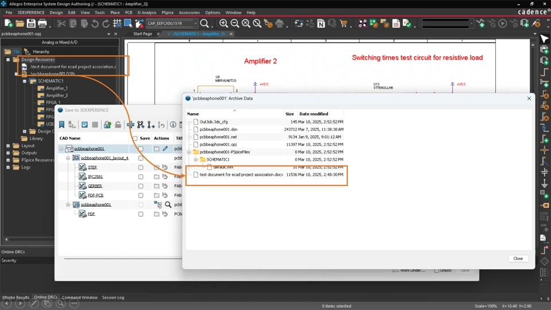This screenshot has width=551, height=310.
Task: Open the PSpice menu
Action: [x=168, y=12]
